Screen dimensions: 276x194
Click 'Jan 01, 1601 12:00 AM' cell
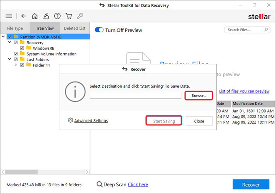(253, 111)
